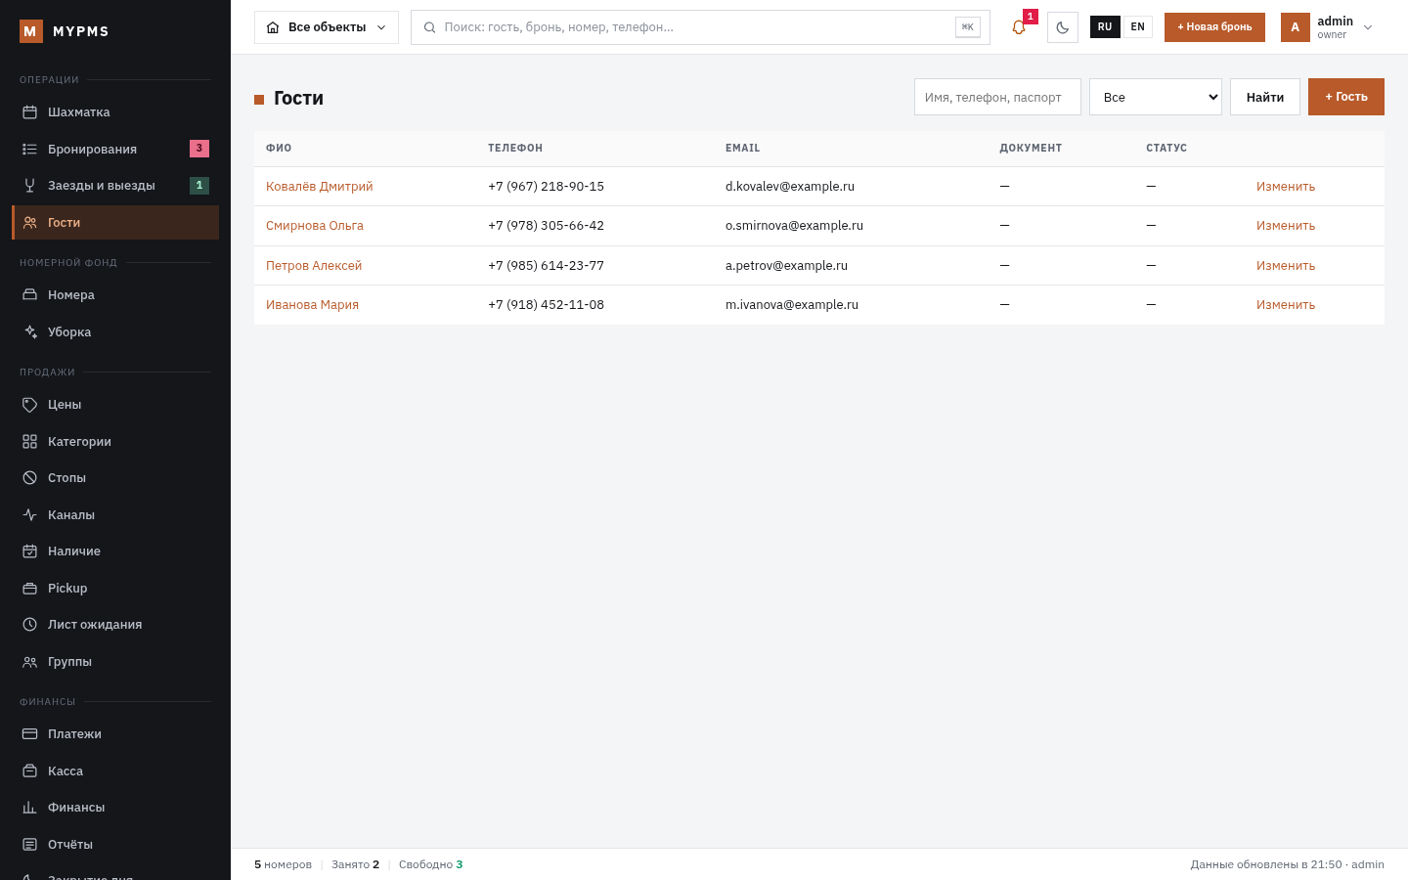Click the Стопы ban icon
Viewport: 1408px width, 880px height.
[30, 478]
